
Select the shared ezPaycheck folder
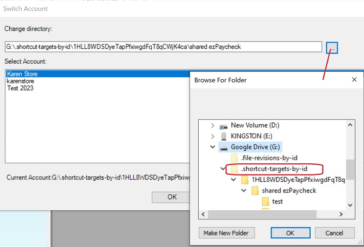click(x=289, y=190)
